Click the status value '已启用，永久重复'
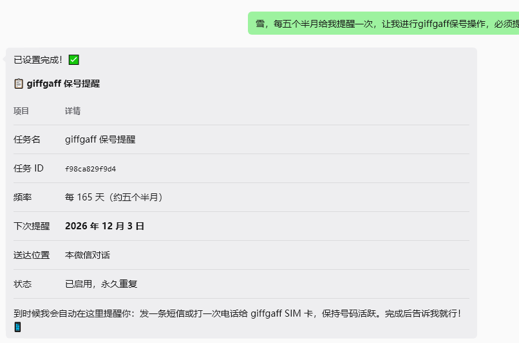This screenshot has width=519, height=343. coord(101,284)
